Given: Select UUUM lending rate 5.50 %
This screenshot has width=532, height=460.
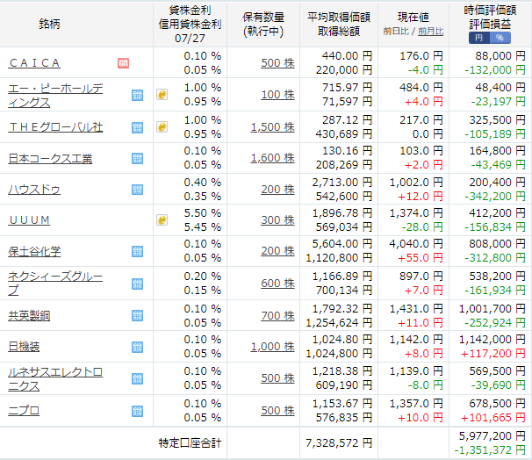Looking at the screenshot, I should tap(203, 213).
